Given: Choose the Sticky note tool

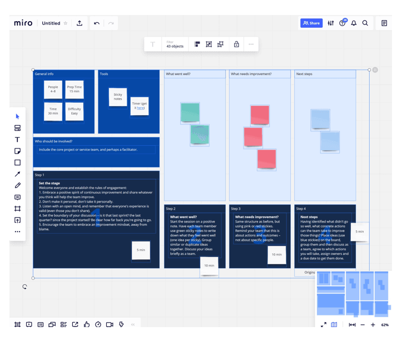Looking at the screenshot, I should tap(17, 151).
